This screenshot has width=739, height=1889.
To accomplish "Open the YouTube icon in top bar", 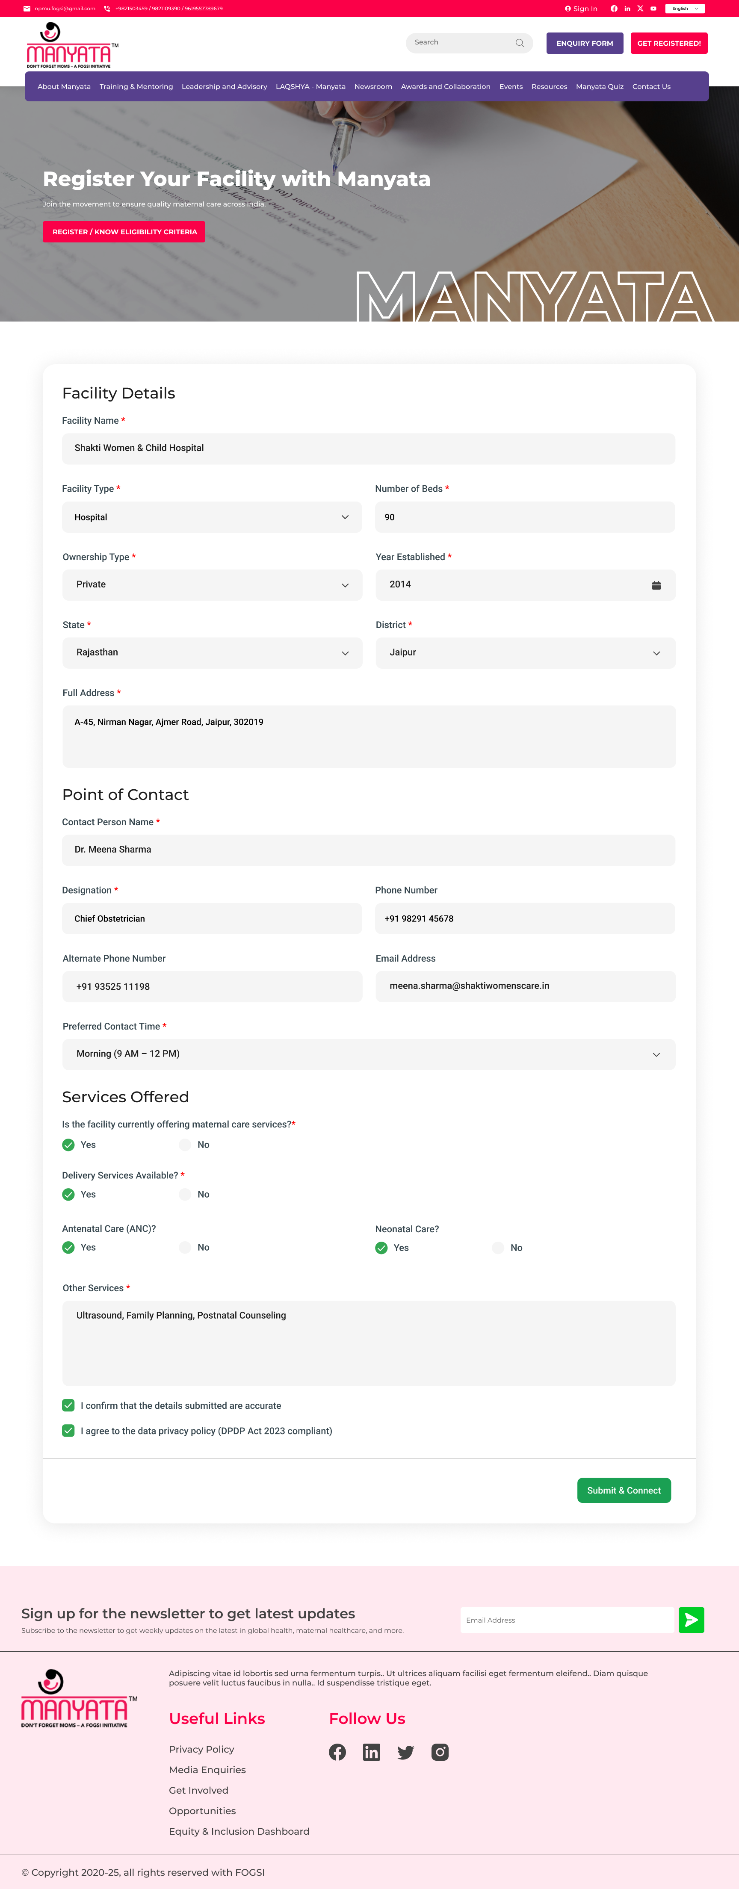I will (x=653, y=9).
